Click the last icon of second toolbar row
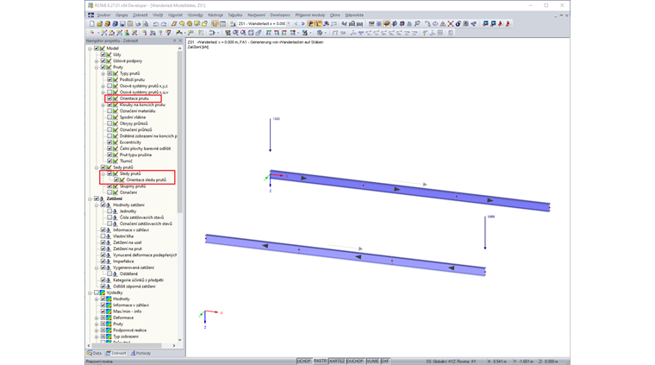 pyautogui.click(x=451, y=33)
